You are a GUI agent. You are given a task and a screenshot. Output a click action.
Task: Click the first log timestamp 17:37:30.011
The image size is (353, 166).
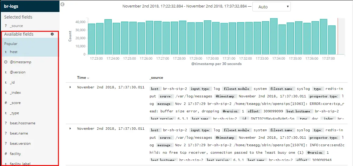[111, 87]
